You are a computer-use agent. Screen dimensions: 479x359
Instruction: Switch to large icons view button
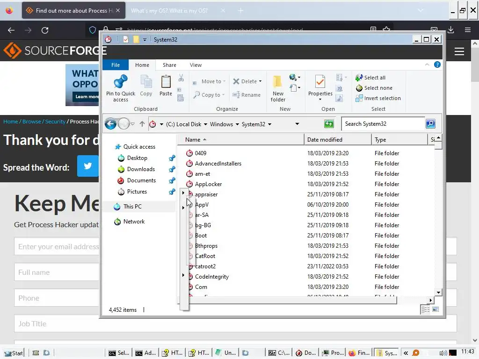435,309
